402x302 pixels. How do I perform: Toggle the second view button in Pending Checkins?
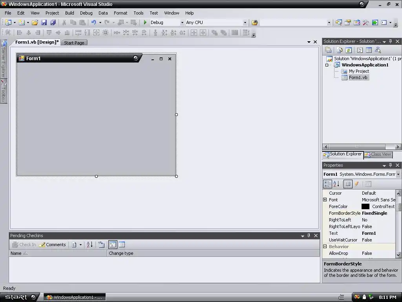(x=122, y=245)
